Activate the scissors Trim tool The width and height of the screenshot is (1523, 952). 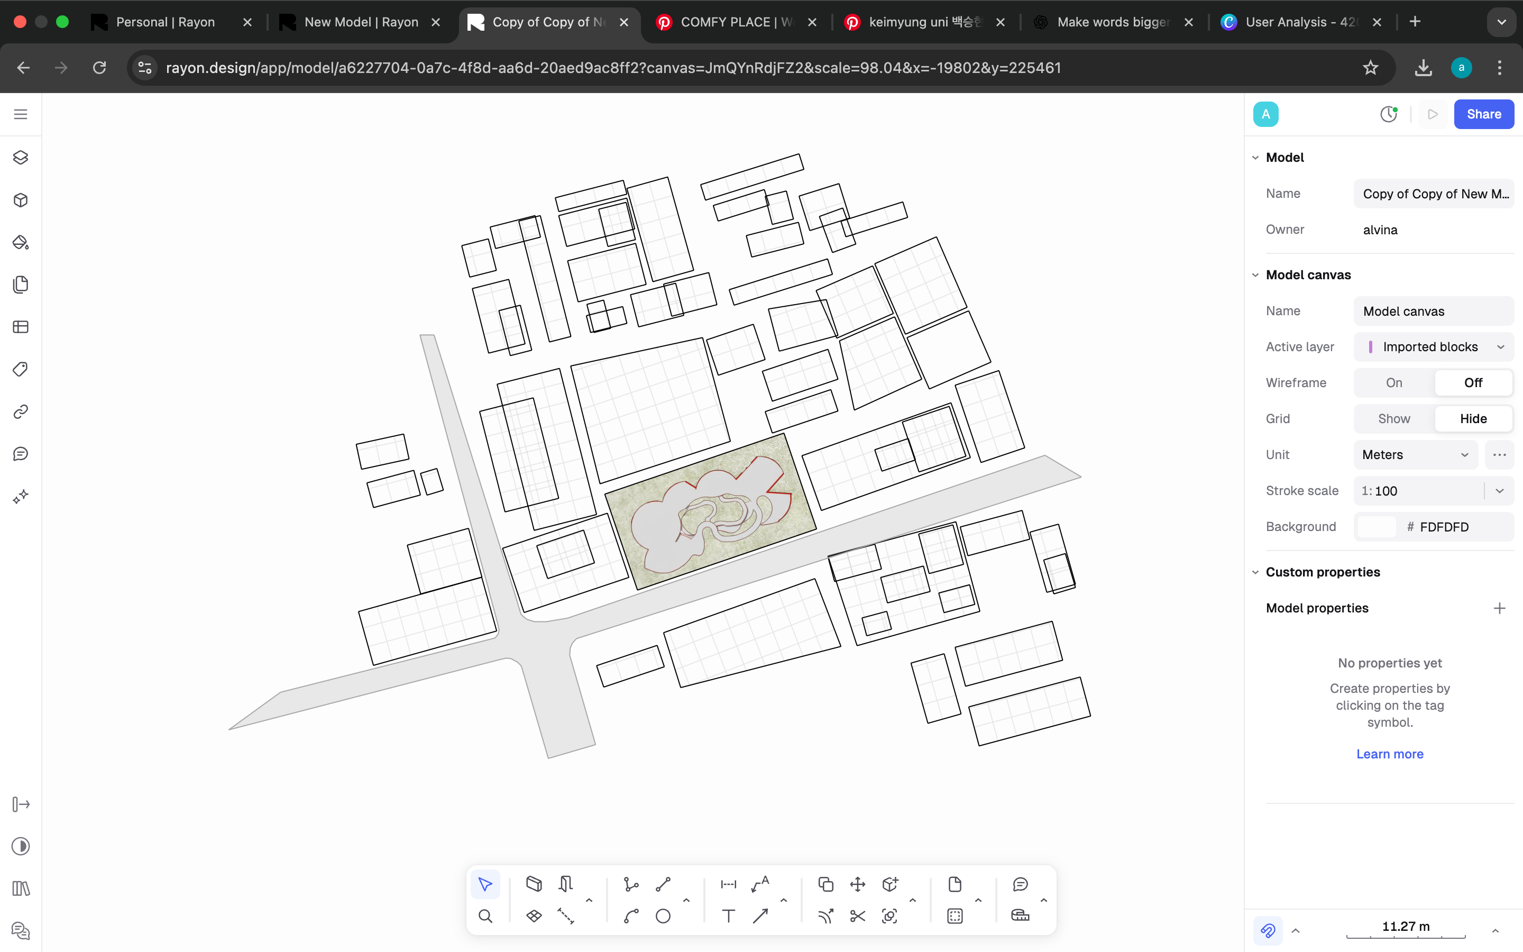click(x=857, y=916)
